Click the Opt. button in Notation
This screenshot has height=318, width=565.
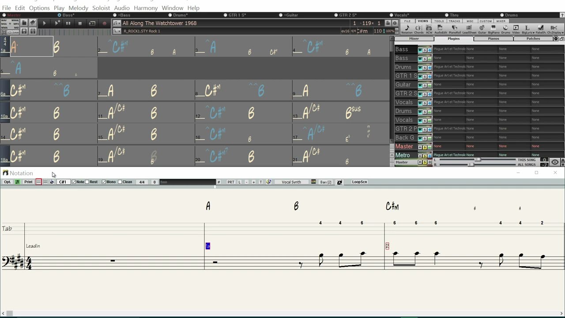pyautogui.click(x=8, y=182)
